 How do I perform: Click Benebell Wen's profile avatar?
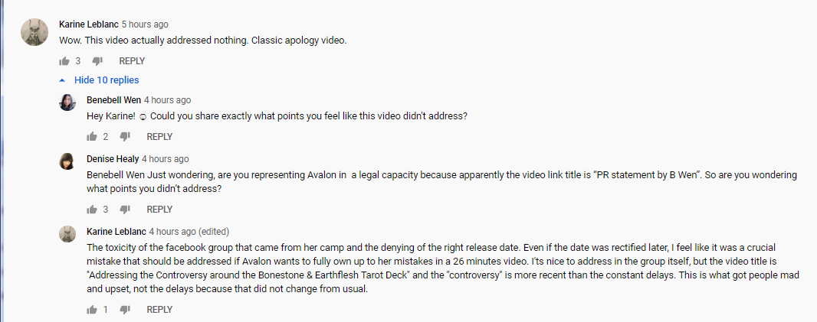point(67,102)
